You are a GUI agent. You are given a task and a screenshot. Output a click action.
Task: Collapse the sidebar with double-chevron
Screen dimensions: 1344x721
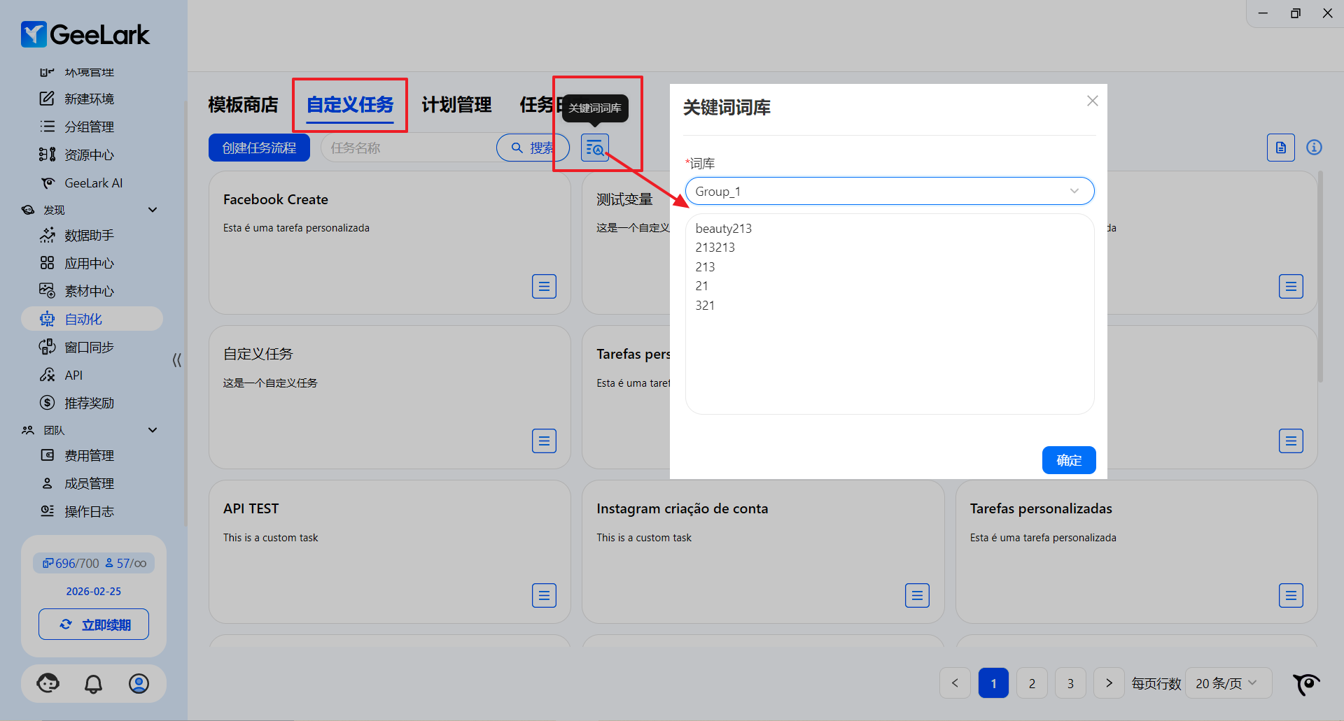[176, 360]
